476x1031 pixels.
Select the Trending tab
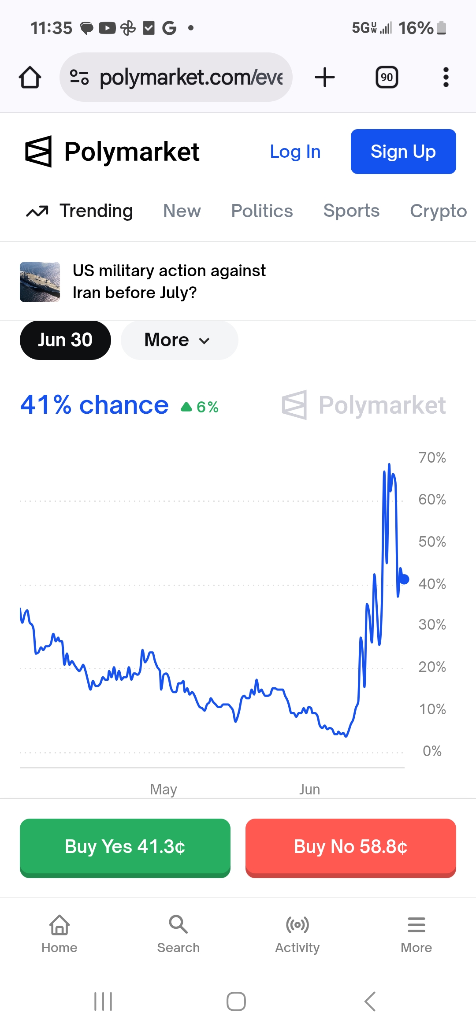[x=80, y=211]
